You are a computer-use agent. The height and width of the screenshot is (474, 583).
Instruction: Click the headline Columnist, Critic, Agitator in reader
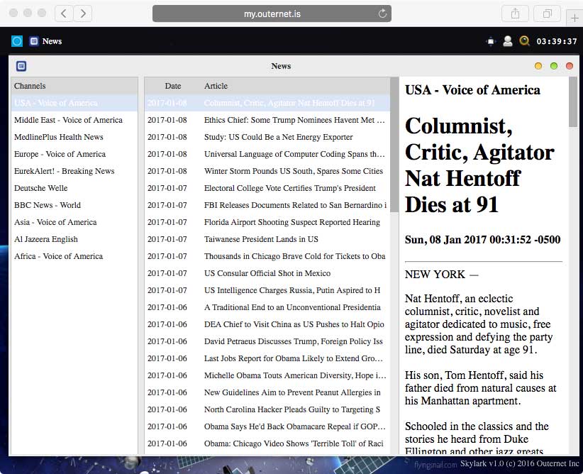[479, 165]
